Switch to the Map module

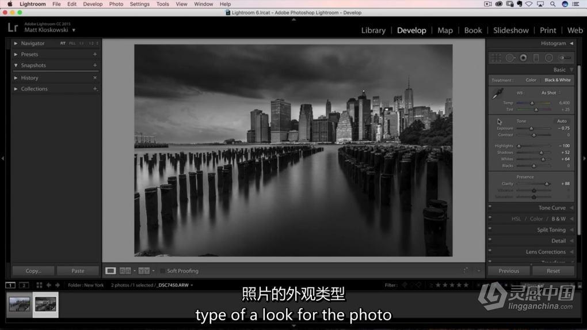[445, 31]
